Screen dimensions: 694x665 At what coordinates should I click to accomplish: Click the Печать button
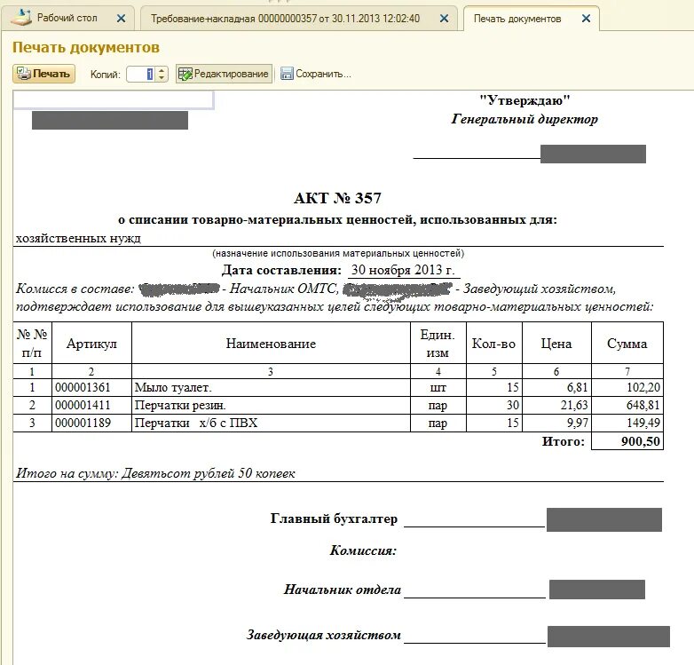(43, 74)
